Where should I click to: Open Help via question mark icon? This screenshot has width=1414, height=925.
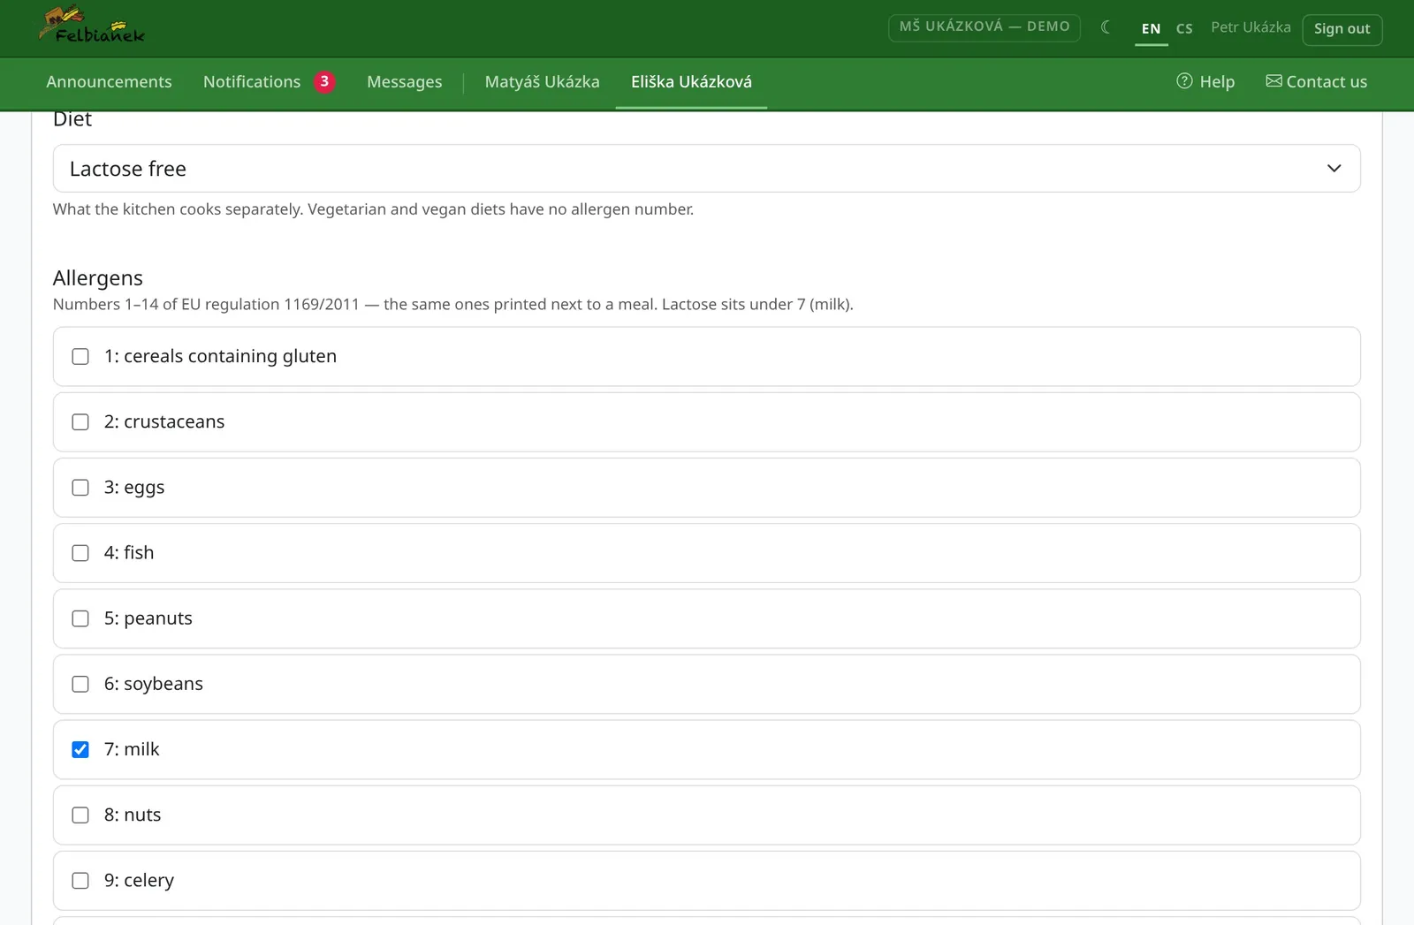point(1184,81)
